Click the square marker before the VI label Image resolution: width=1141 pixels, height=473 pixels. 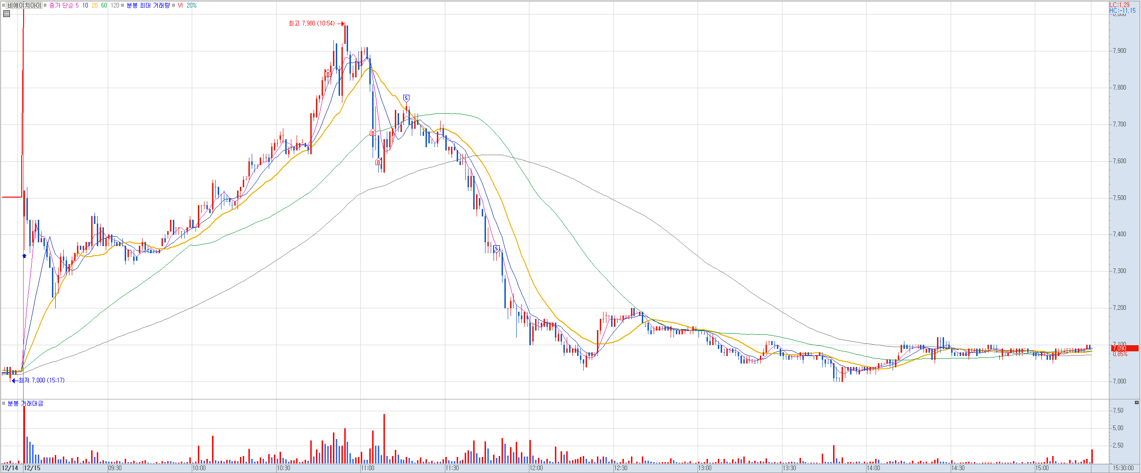tap(174, 6)
